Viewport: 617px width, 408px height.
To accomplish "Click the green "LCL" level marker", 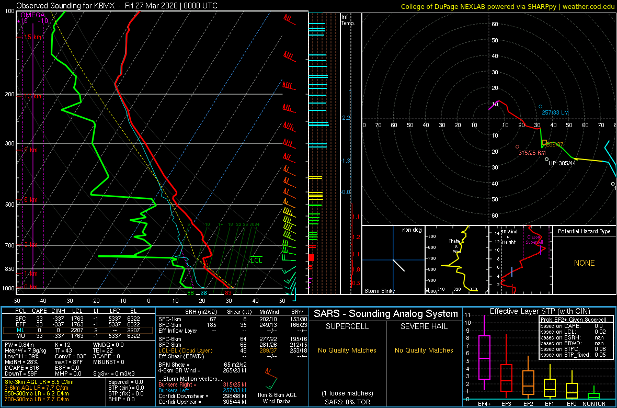I will click(256, 260).
